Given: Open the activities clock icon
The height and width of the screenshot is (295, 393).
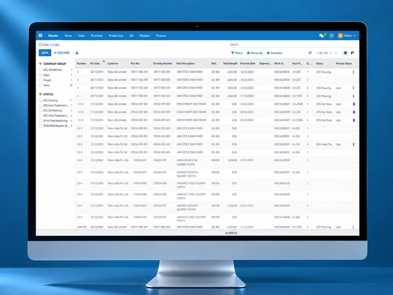Looking at the screenshot, I should pos(332,36).
